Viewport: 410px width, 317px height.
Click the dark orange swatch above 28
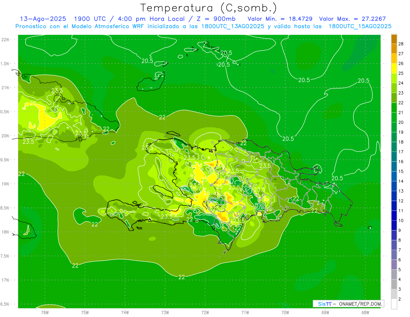click(x=394, y=39)
